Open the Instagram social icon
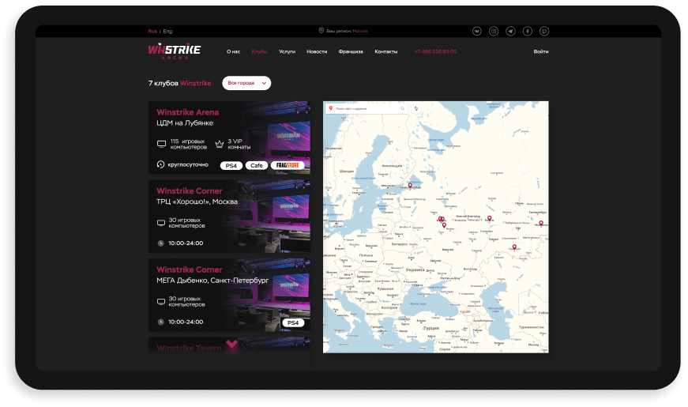The image size is (688, 407). coord(494,31)
